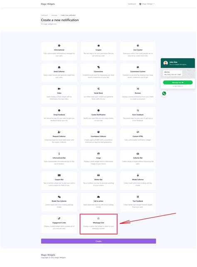Click the purple Create button

tap(98, 241)
